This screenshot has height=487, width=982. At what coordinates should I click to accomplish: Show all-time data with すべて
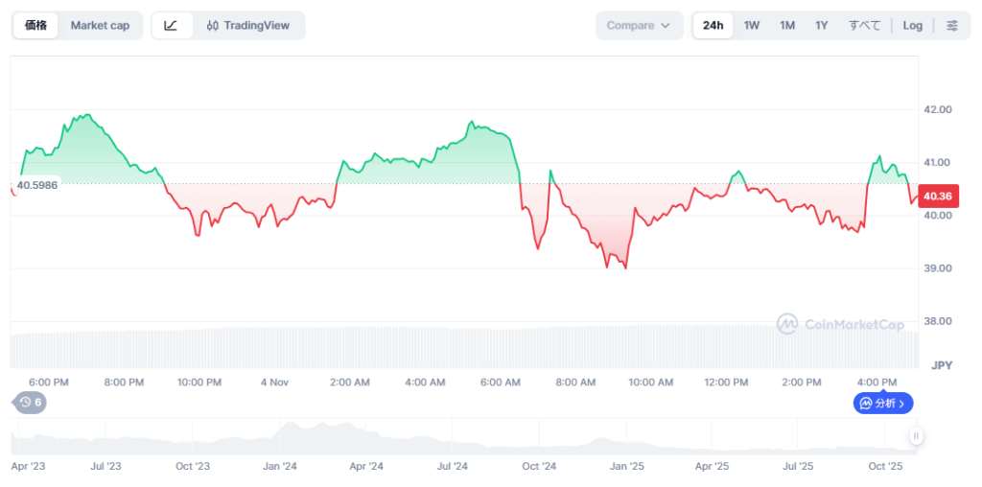(864, 26)
